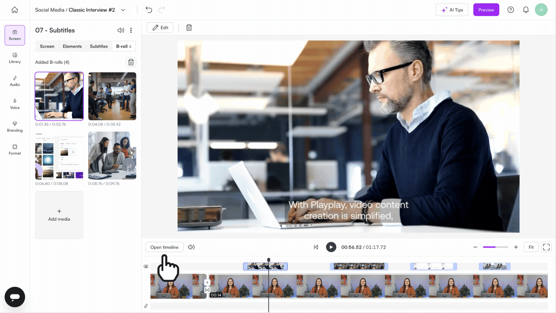Viewport: 556px width, 313px height.
Task: Open the chat support bubble
Action: (15, 297)
